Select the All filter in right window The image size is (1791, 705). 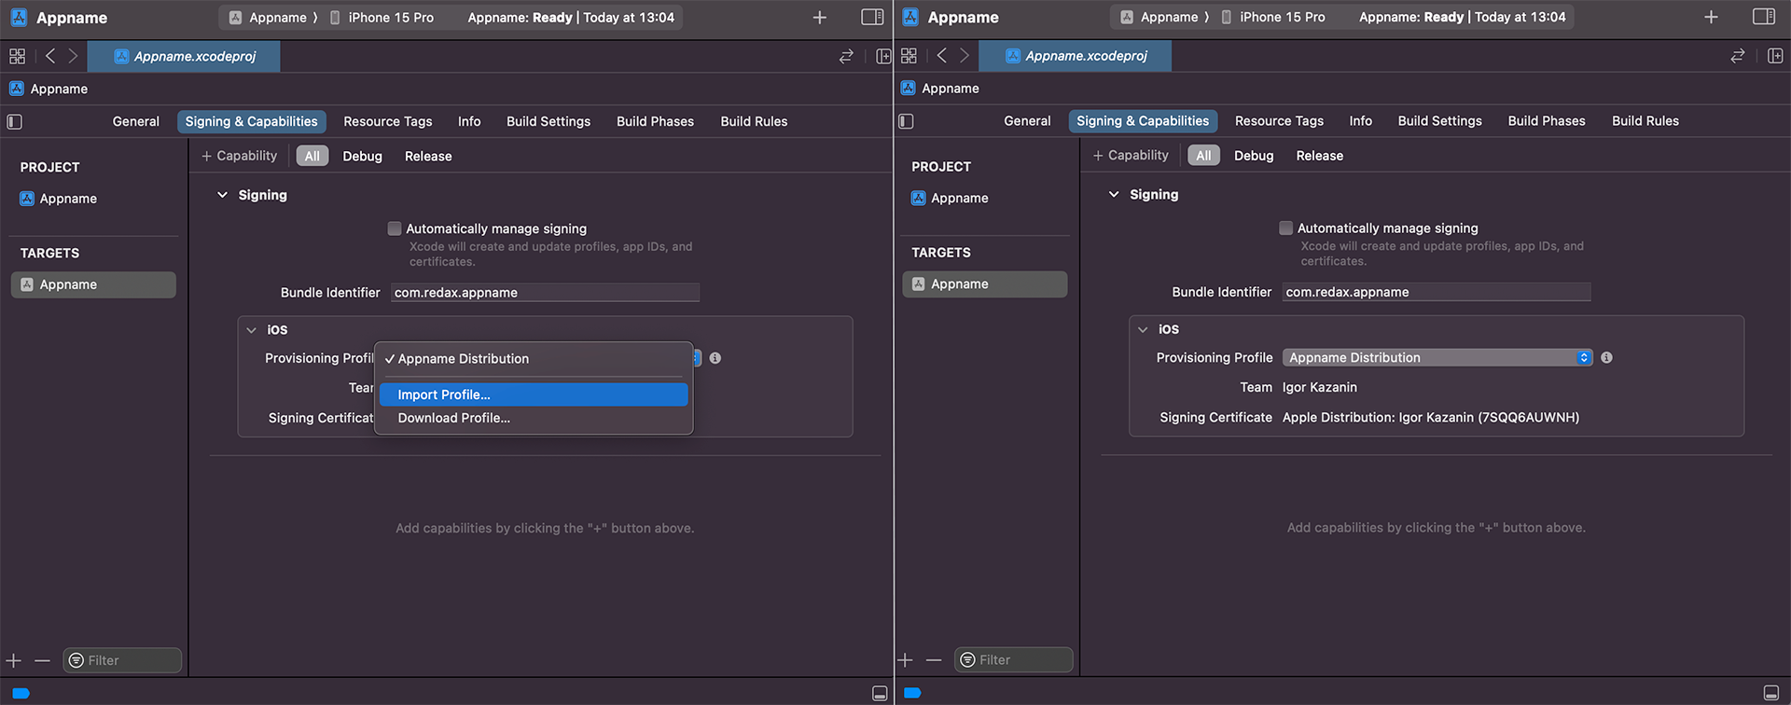(x=1204, y=155)
